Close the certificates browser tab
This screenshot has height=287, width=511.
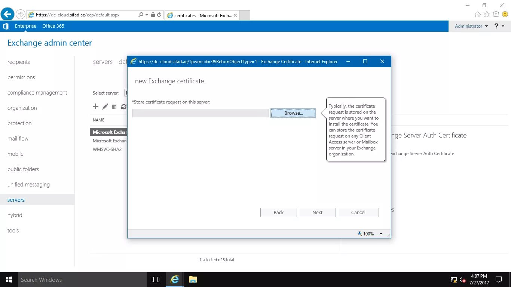(x=235, y=16)
